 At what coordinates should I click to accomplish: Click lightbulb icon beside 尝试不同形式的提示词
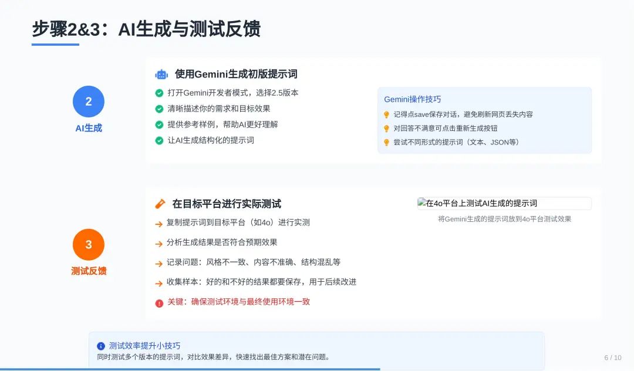(386, 142)
